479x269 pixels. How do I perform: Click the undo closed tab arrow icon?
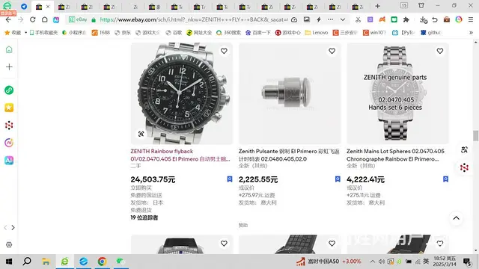[x=435, y=20]
